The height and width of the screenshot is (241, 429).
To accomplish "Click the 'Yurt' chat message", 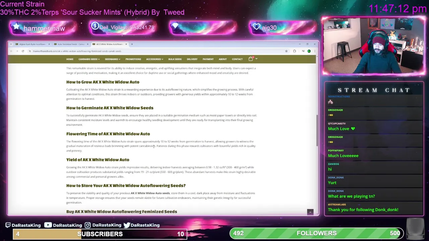I will 332,182.
